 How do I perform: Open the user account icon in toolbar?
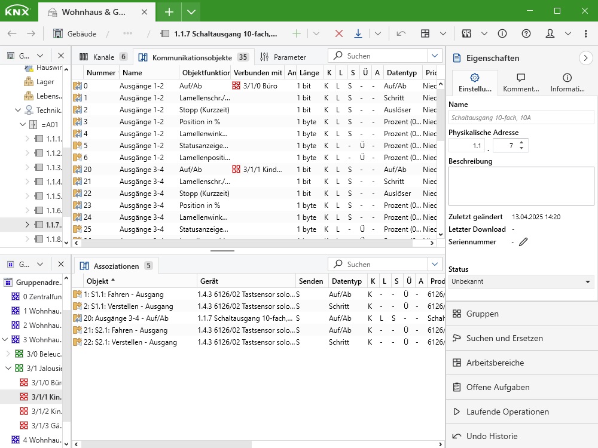(x=550, y=34)
